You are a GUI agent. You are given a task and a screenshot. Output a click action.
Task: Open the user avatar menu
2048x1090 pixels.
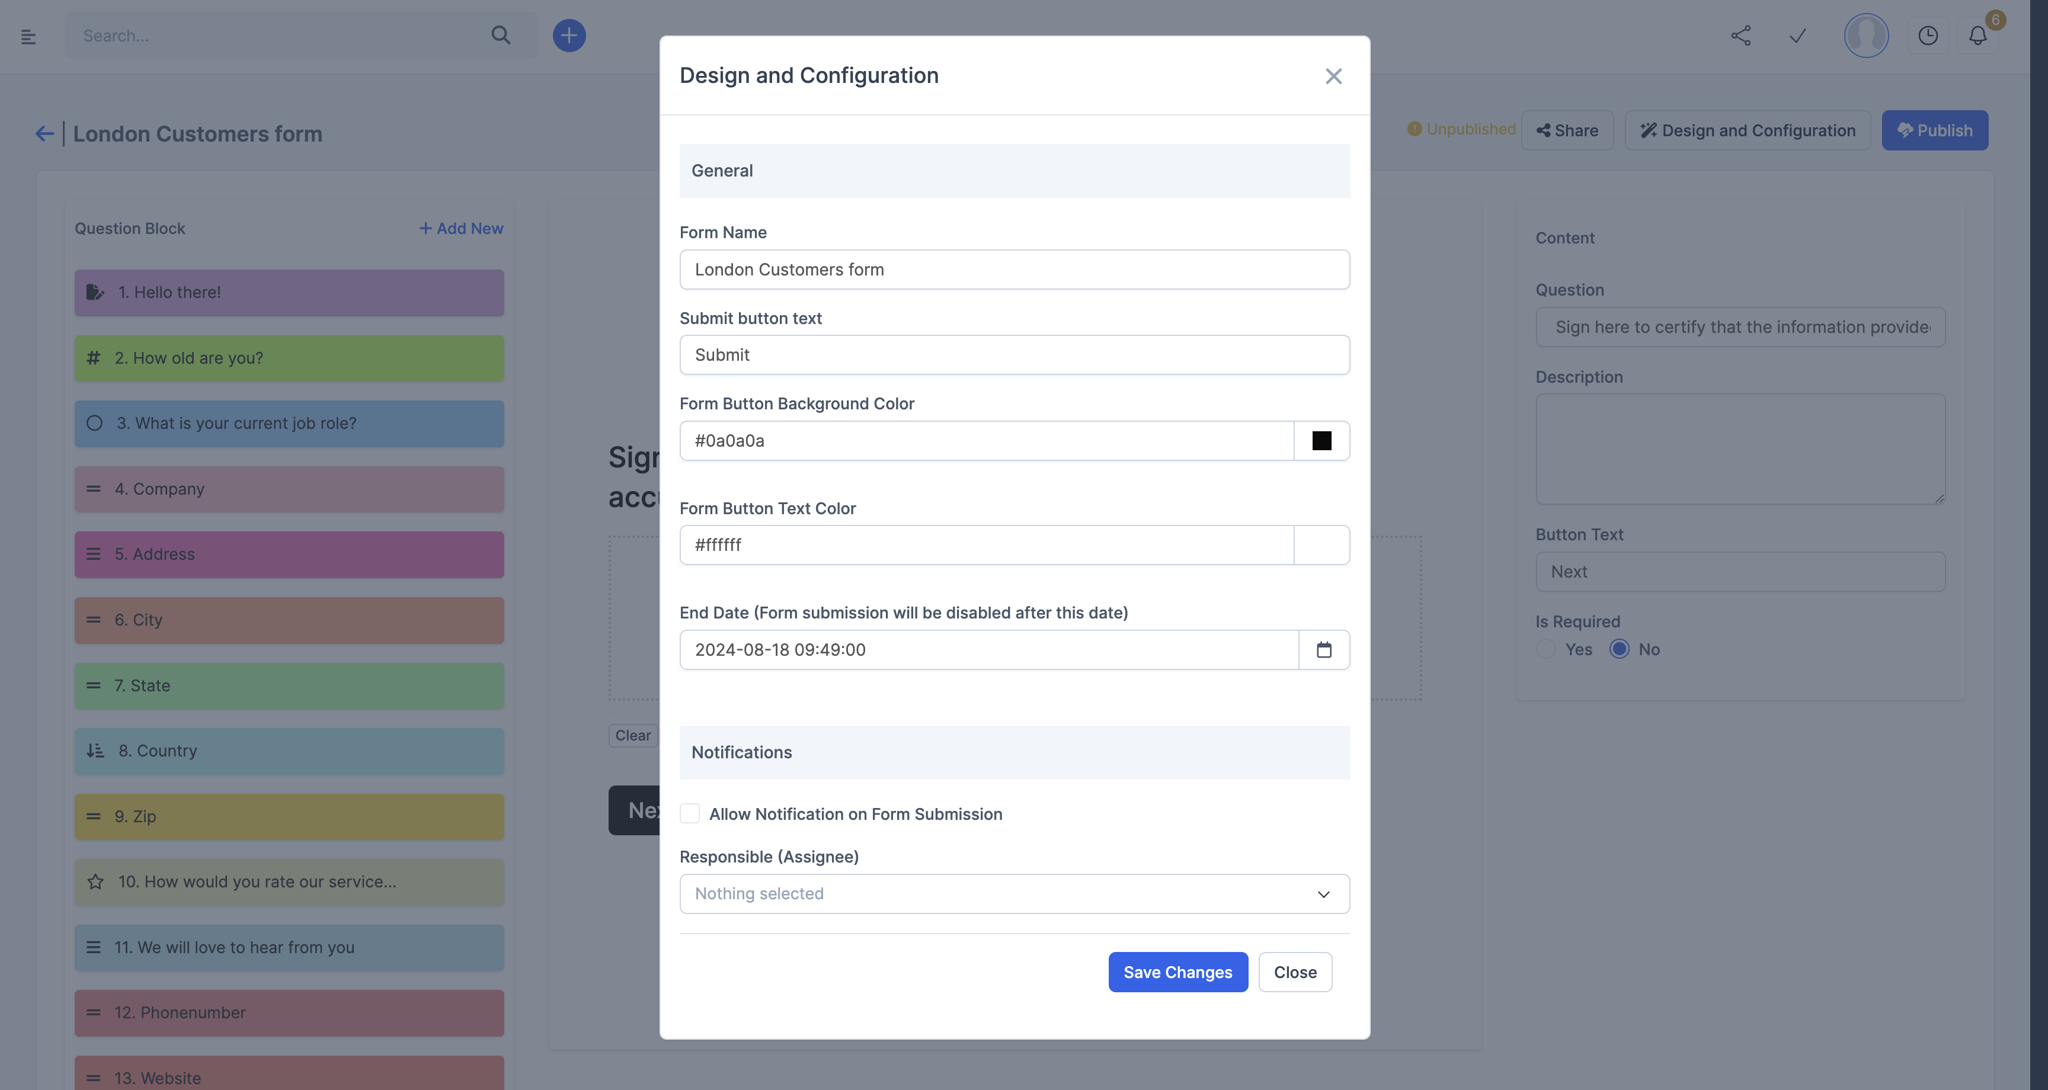(x=1866, y=36)
